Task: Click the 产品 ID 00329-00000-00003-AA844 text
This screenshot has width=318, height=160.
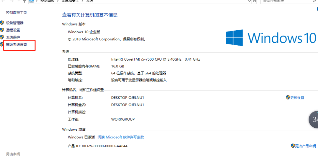Action: 97,146
